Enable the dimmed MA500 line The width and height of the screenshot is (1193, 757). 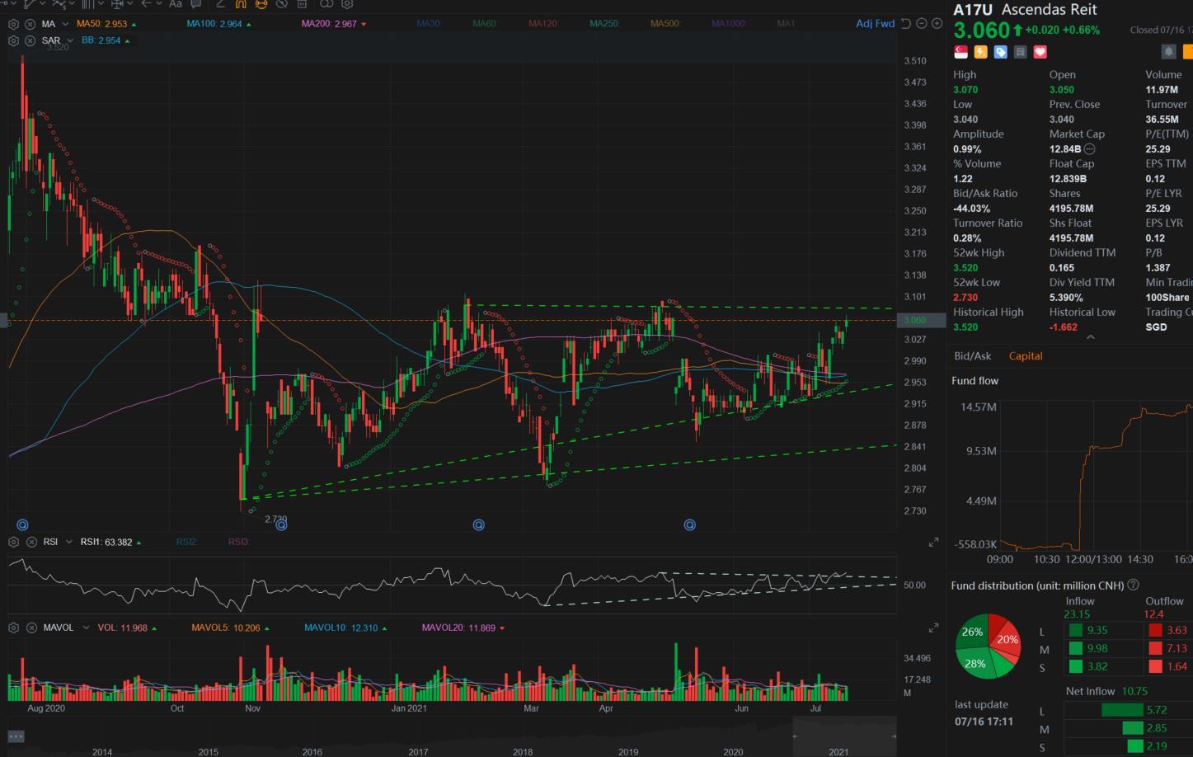click(x=665, y=24)
